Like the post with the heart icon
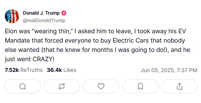Viewport: 201px width, 103px height. [101, 86]
